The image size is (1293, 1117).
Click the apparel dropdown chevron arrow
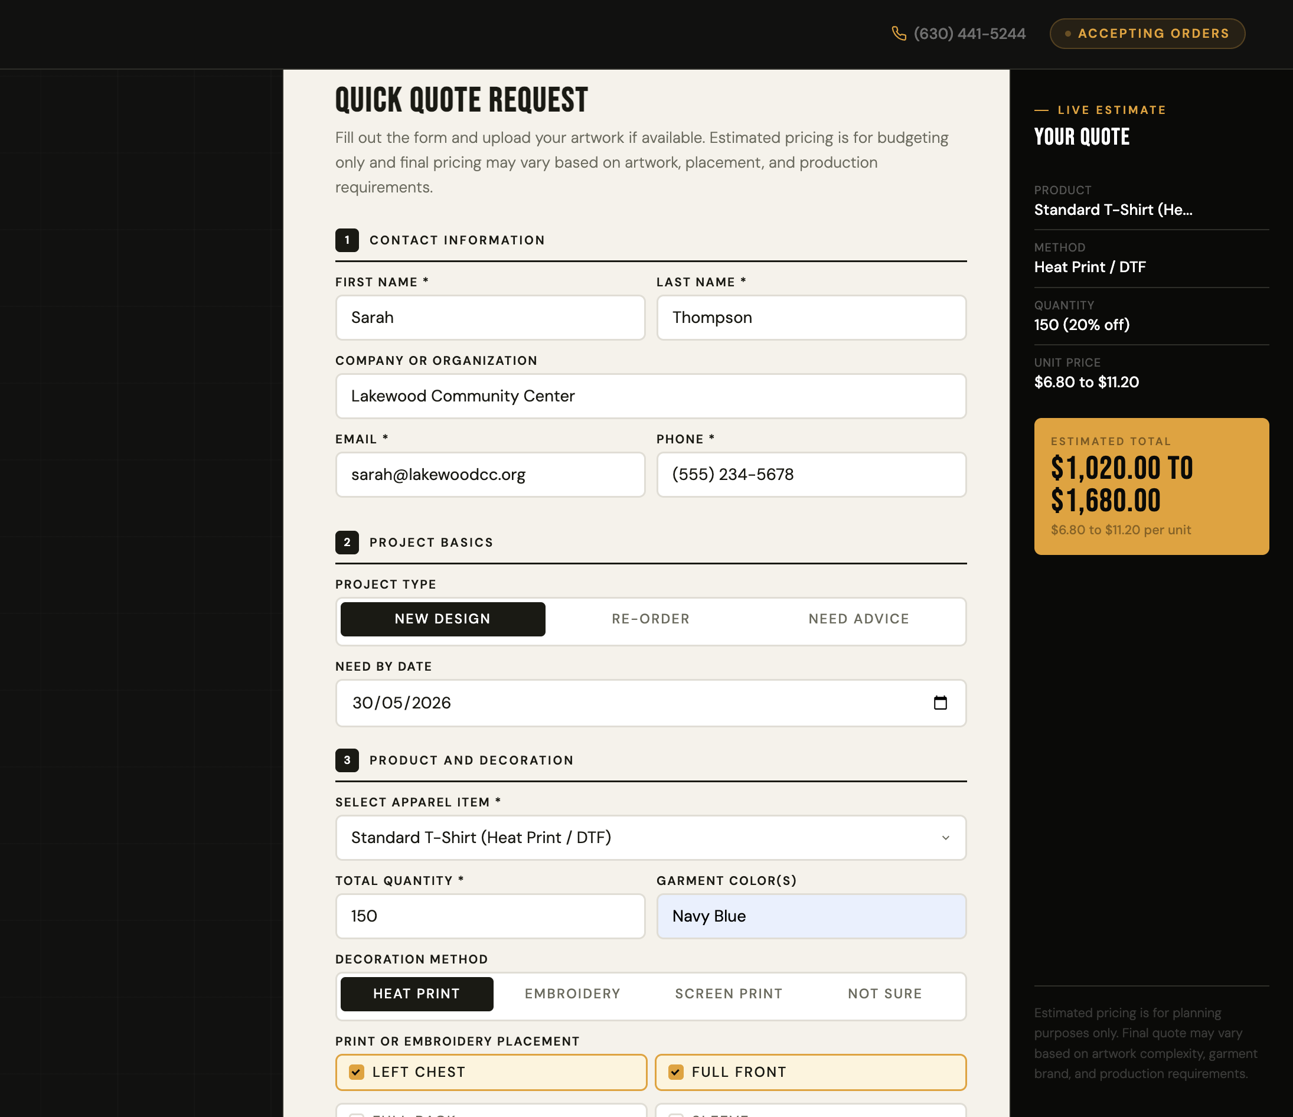[945, 837]
